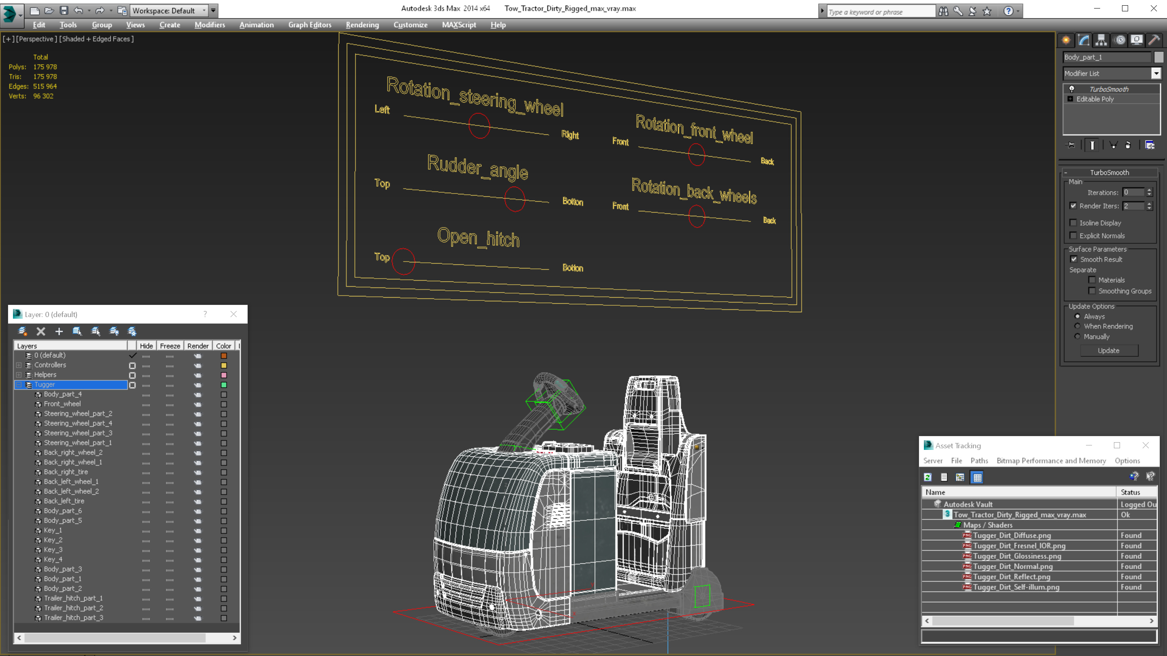Collapse the TurboSmooth rollout
Viewport: 1167px width, 656px height.
tap(1066, 173)
